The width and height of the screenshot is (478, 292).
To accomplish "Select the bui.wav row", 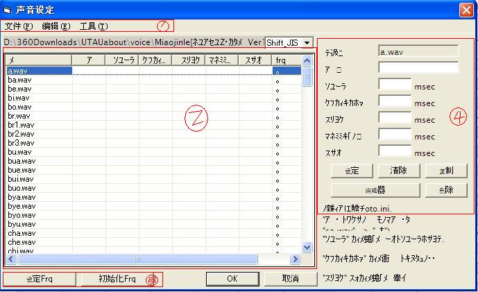I will point(154,179).
